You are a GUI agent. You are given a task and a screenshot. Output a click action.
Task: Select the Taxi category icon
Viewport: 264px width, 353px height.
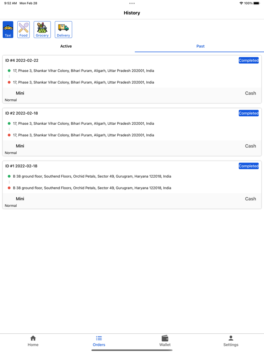click(x=8, y=29)
